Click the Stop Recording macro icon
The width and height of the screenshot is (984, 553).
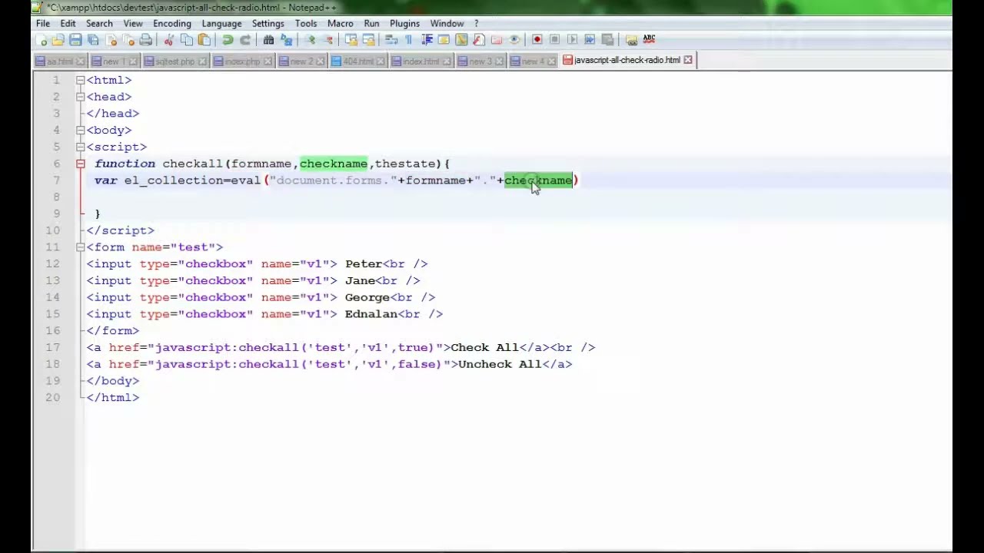(x=554, y=40)
